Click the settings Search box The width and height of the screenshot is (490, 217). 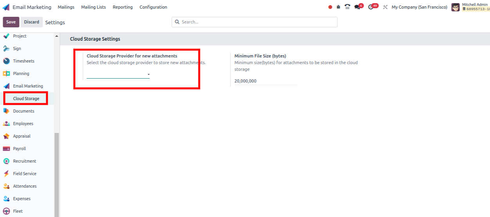(x=254, y=22)
